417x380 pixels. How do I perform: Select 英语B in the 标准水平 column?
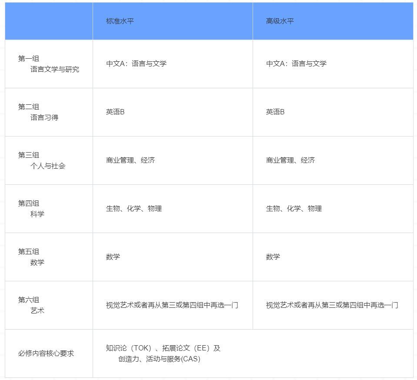click(x=113, y=112)
